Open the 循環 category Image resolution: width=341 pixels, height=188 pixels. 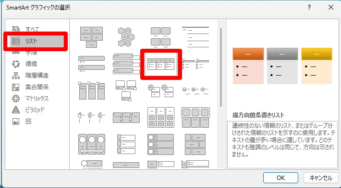31,64
